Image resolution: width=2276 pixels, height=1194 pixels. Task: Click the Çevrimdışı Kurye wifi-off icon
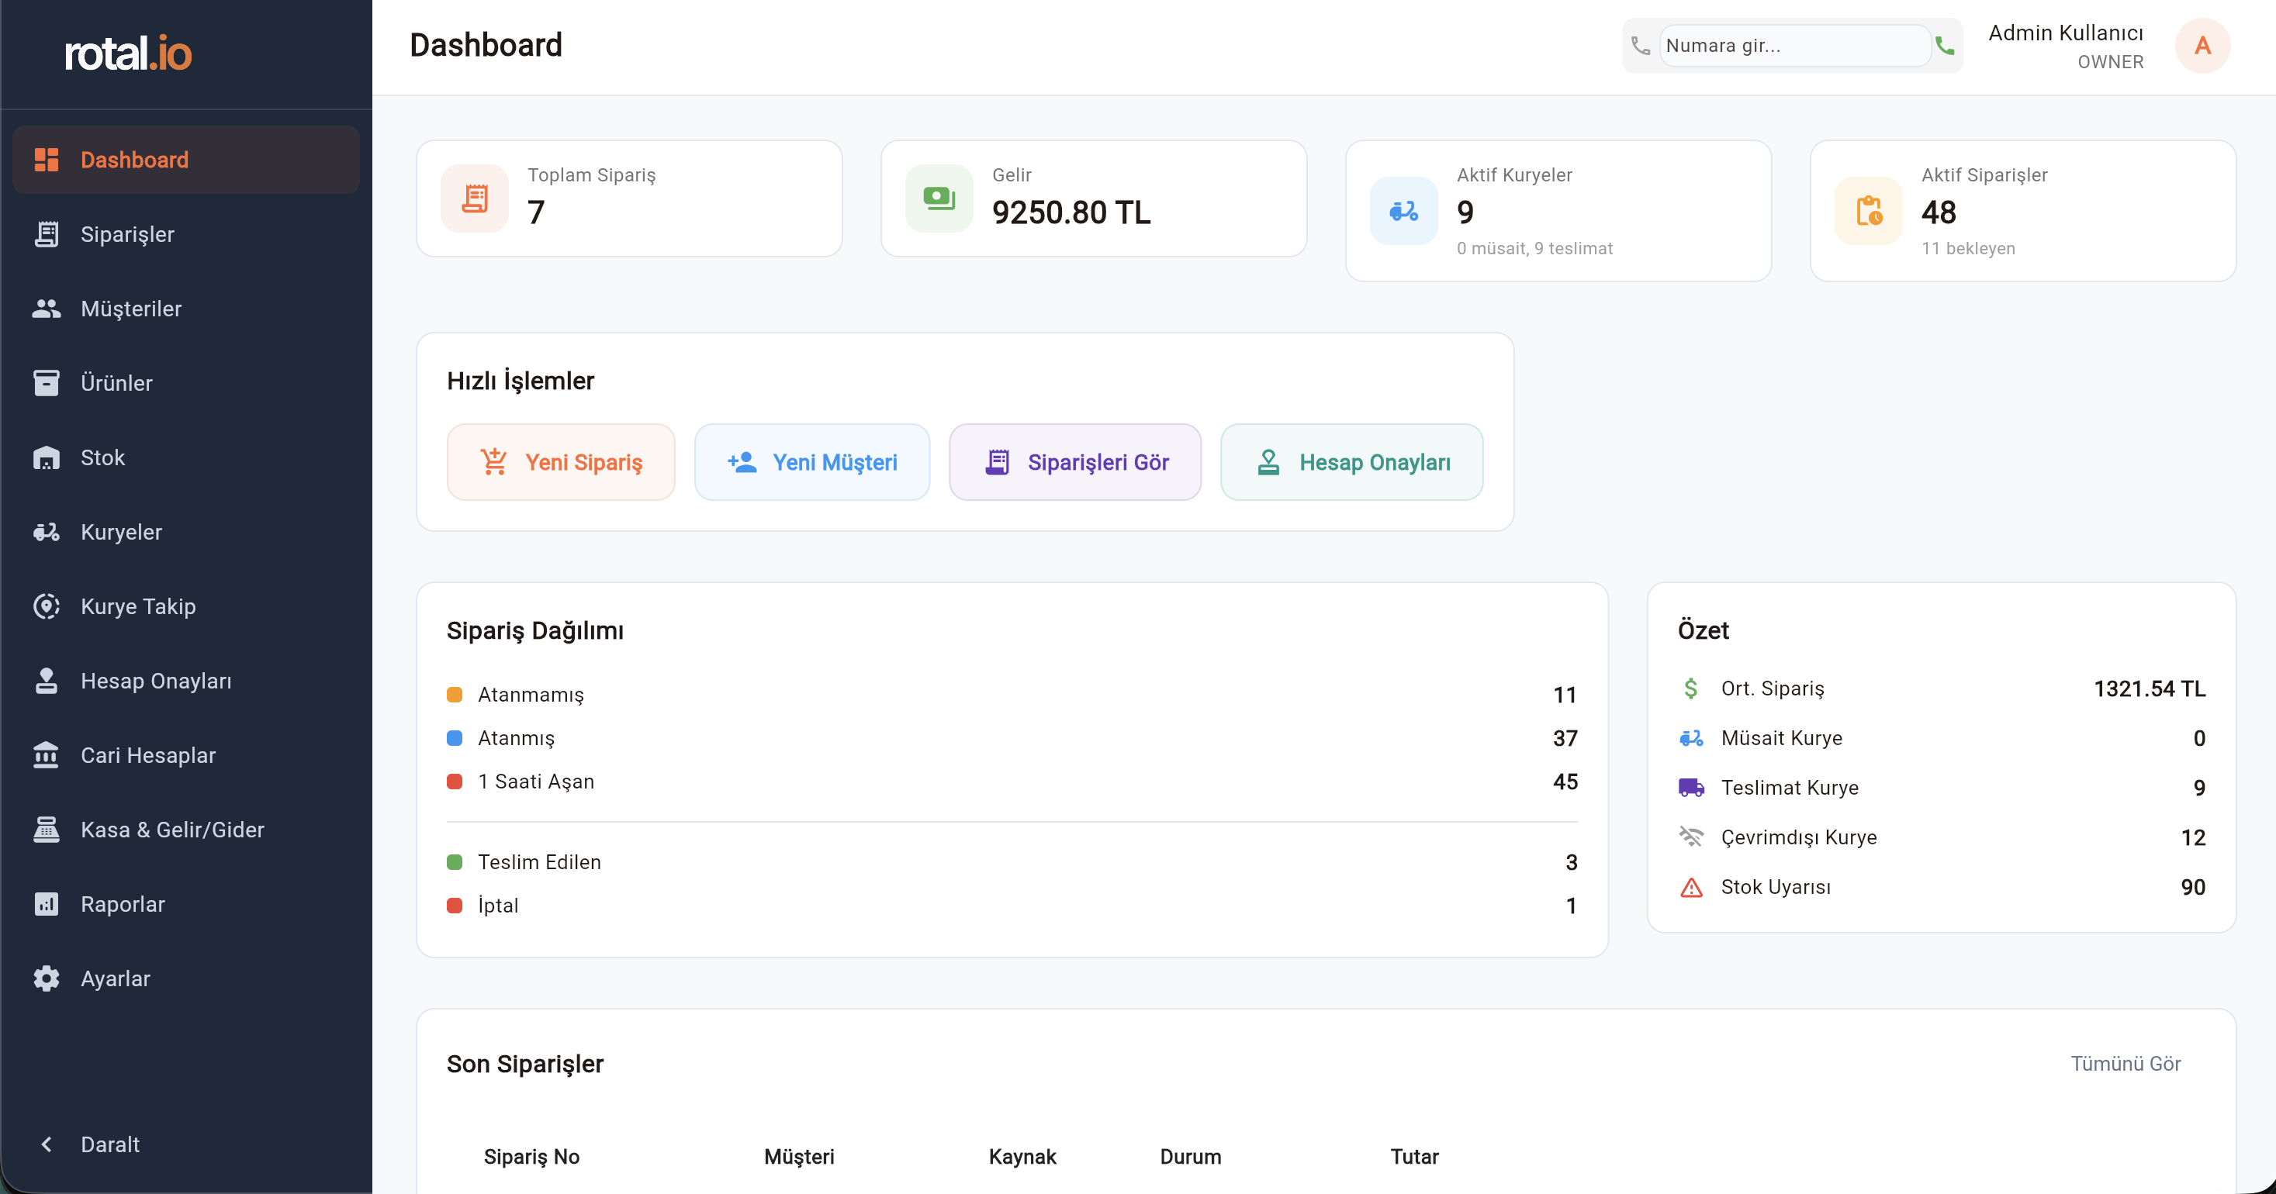pos(1690,837)
